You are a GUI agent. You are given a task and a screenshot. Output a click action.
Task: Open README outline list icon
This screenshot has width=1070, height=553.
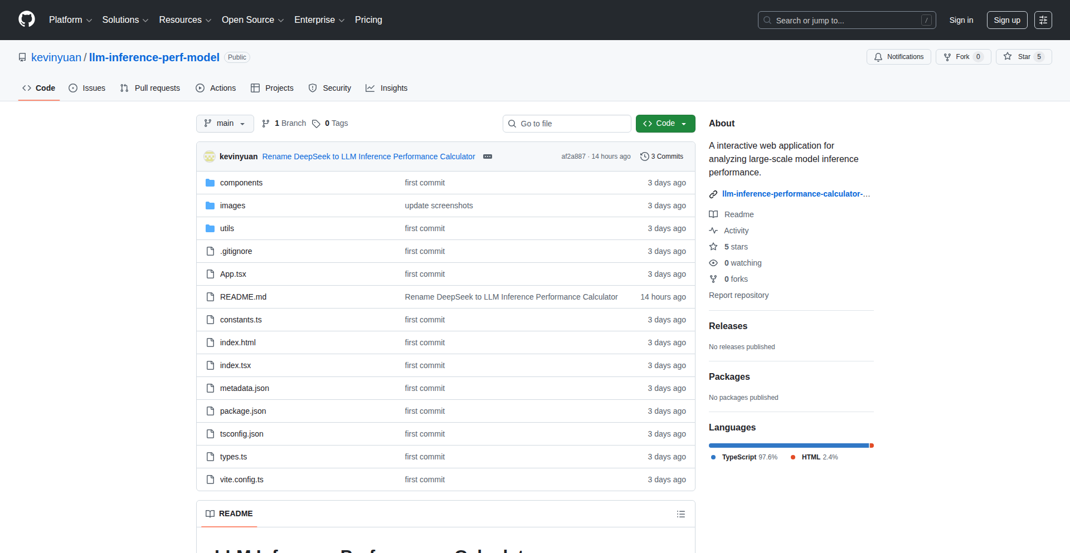point(680,514)
